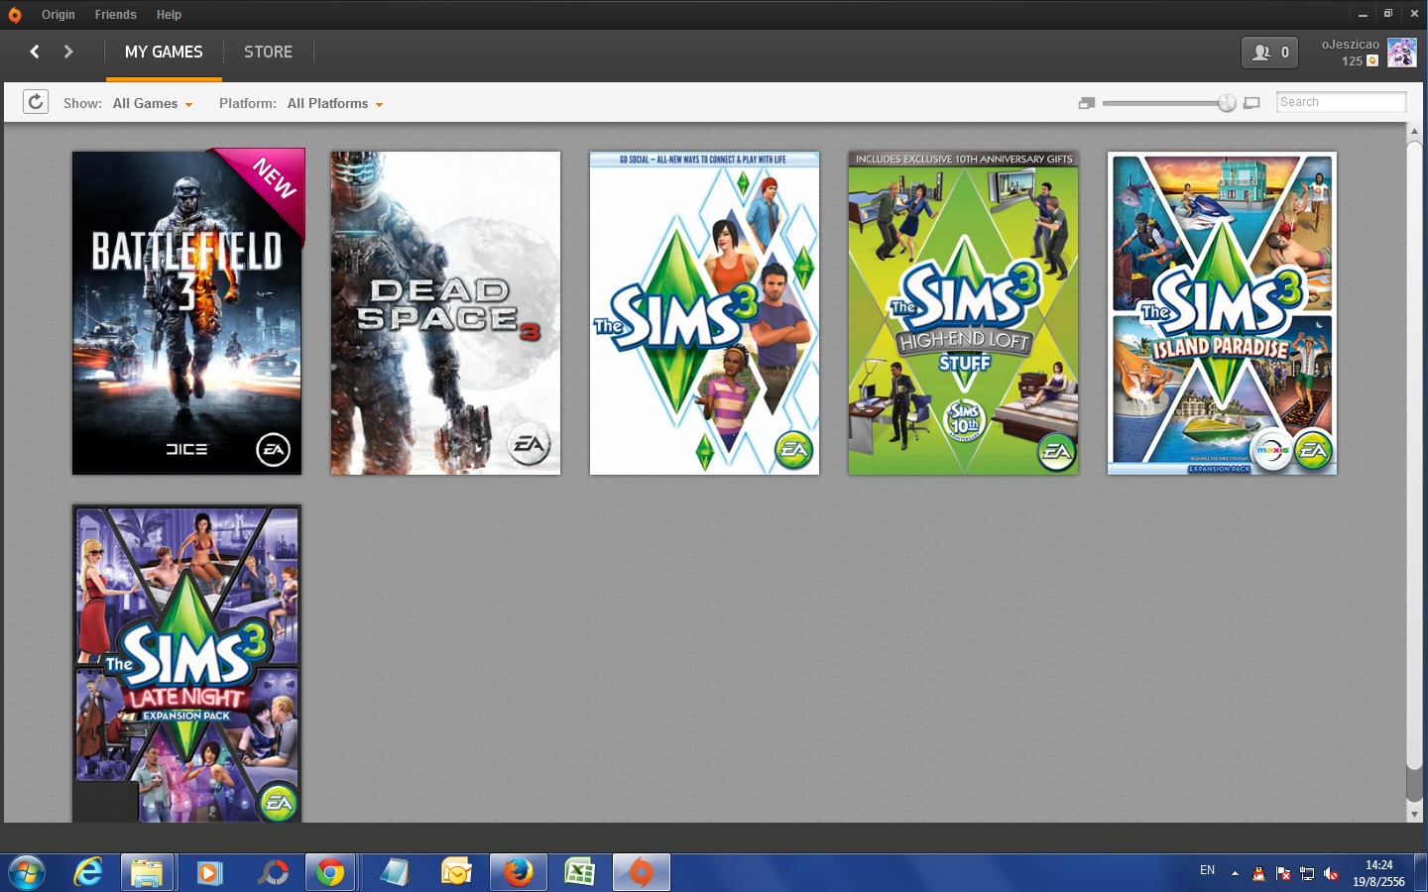Minimize the Origin window
The height and width of the screenshot is (892, 1428).
coord(1363,14)
